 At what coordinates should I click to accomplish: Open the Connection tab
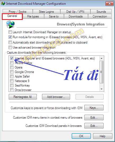(100, 16)
